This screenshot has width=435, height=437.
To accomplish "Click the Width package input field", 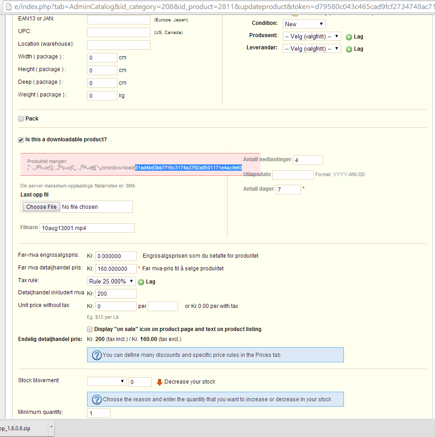I will click(102, 58).
